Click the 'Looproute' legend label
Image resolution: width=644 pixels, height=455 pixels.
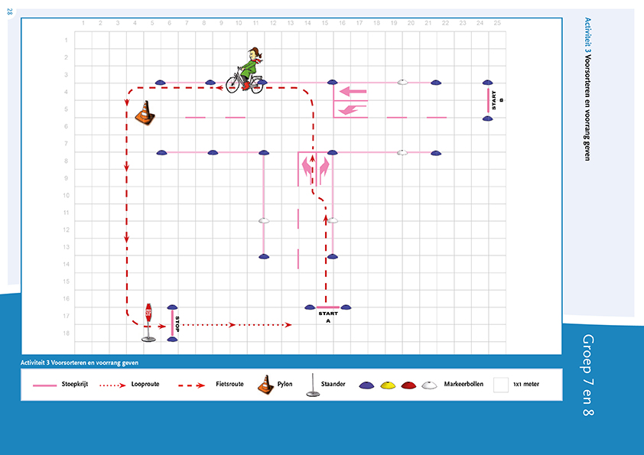pyautogui.click(x=145, y=384)
